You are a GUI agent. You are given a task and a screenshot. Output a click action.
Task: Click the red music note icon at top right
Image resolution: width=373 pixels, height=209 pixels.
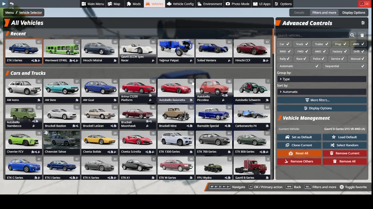(x=362, y=4)
